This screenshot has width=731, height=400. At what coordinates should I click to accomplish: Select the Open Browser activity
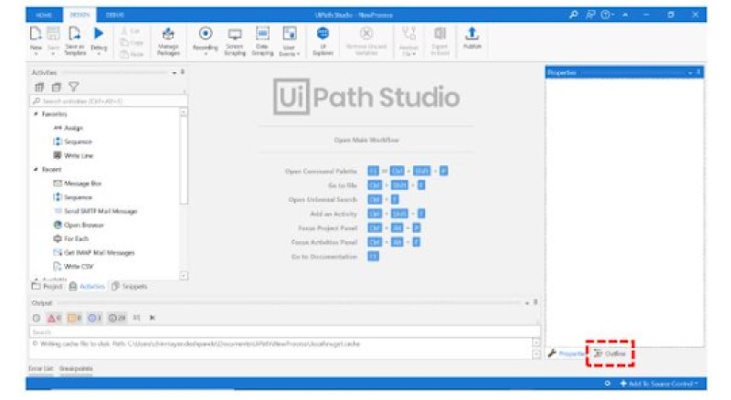pyautogui.click(x=79, y=226)
